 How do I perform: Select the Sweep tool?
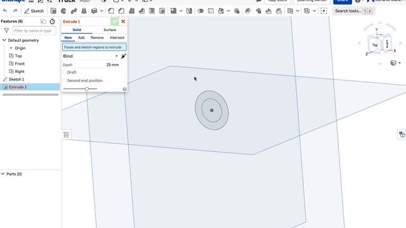74,11
